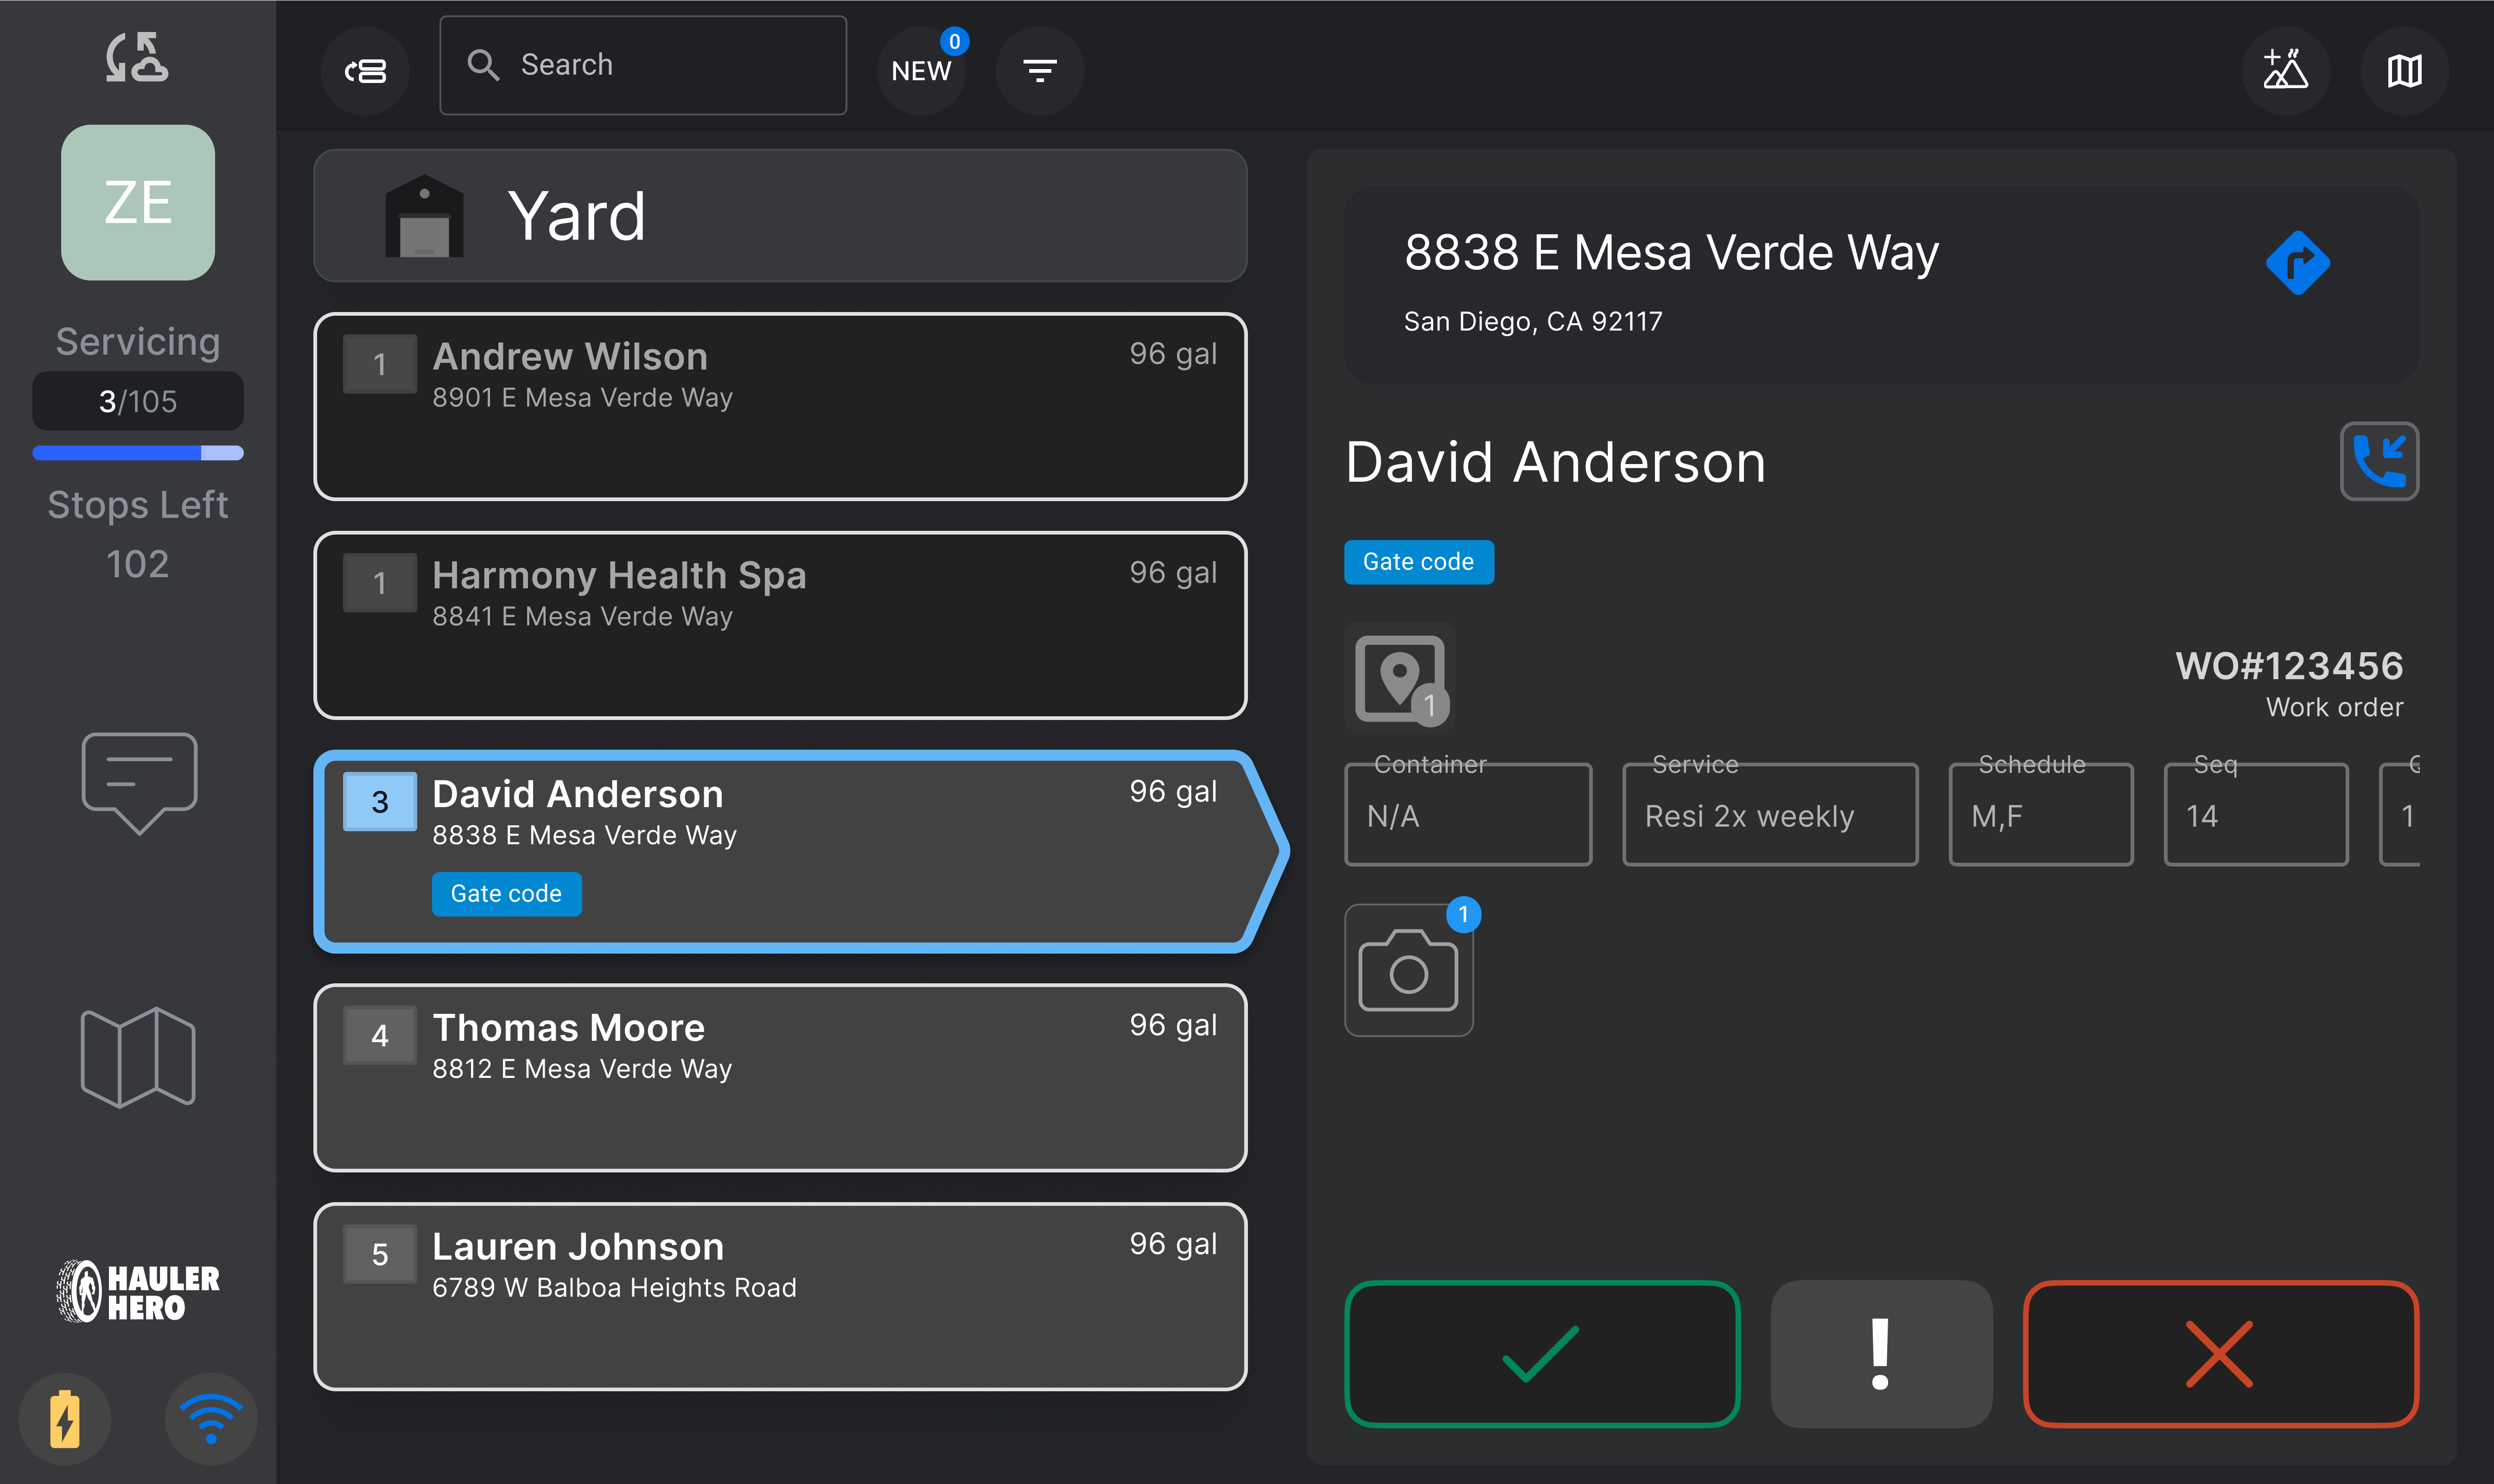Click the camera badge count 1
The height and width of the screenshot is (1484, 2494).
tap(1463, 914)
